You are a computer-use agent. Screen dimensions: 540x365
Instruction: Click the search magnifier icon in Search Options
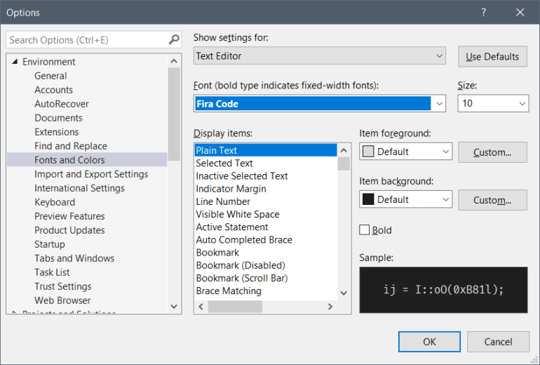174,40
